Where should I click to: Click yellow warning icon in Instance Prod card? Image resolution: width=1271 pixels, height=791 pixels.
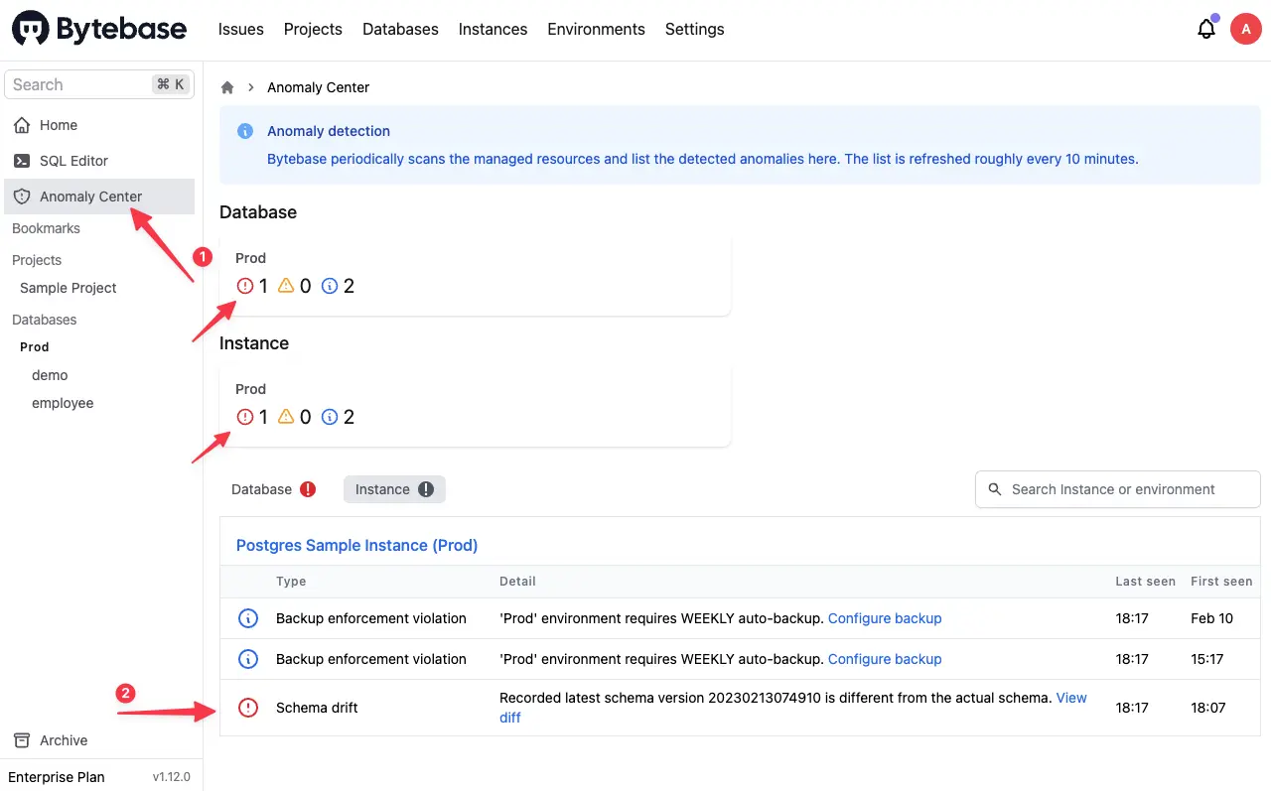tap(286, 417)
